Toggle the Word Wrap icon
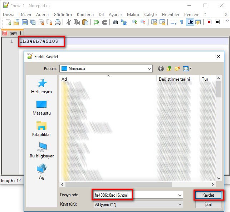 pos(173,22)
